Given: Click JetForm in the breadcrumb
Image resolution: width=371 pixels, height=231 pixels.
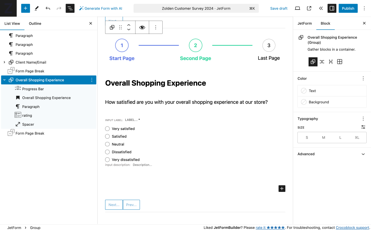Looking at the screenshot, I should (x=14, y=228).
